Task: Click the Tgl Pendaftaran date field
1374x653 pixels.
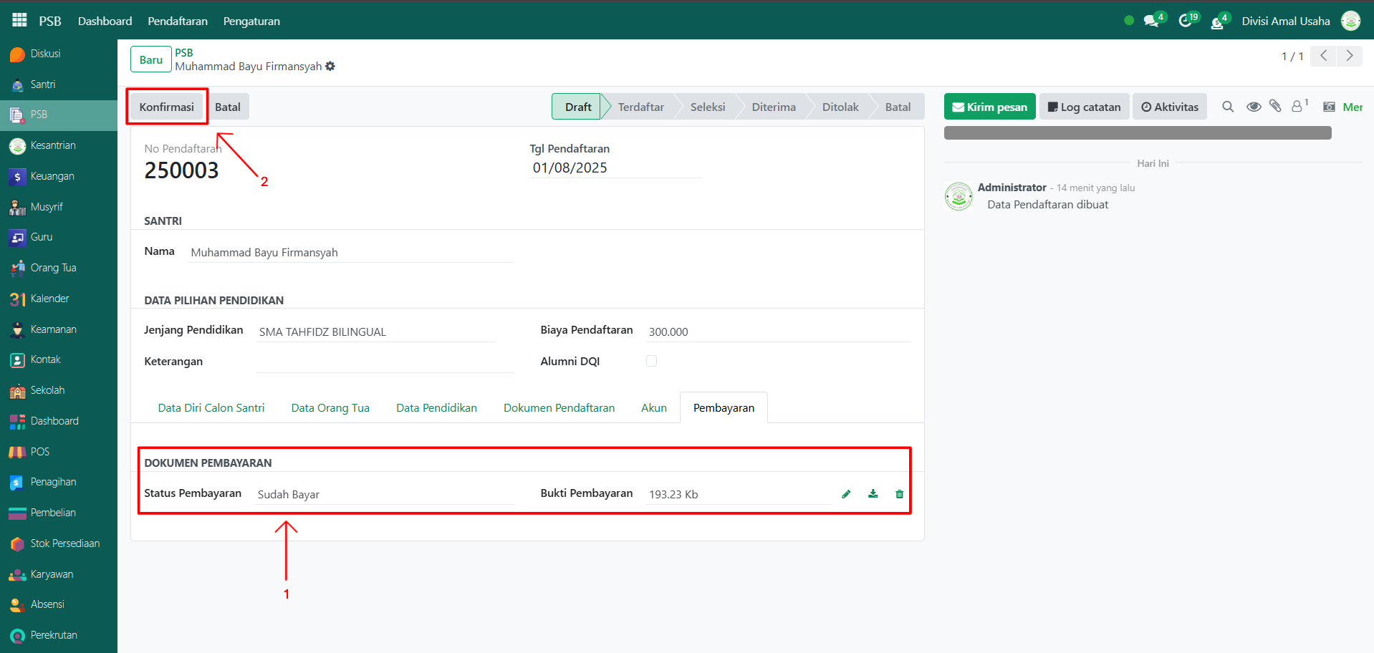Action: tap(615, 168)
